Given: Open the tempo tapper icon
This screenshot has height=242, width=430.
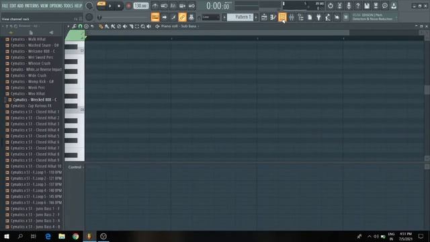Looking at the screenshot, I should [x=328, y=17].
